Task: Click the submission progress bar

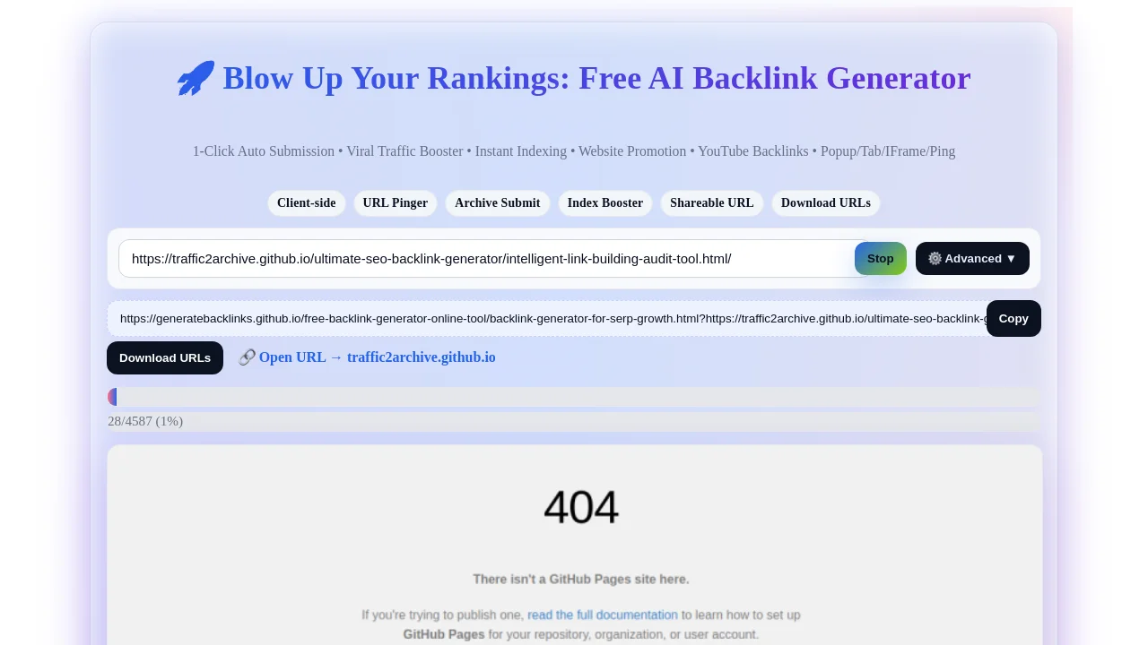Action: [574, 397]
